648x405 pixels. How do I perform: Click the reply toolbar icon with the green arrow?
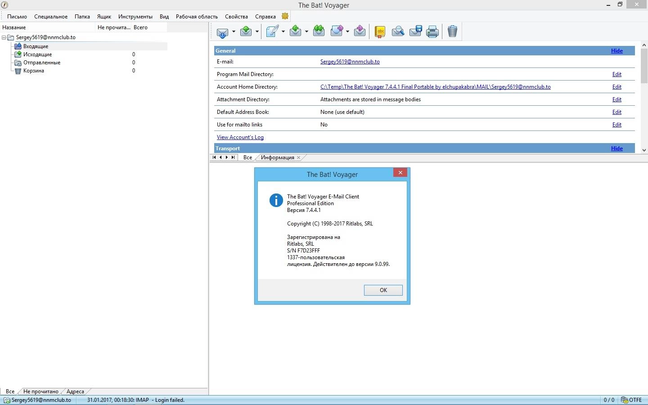tap(295, 31)
